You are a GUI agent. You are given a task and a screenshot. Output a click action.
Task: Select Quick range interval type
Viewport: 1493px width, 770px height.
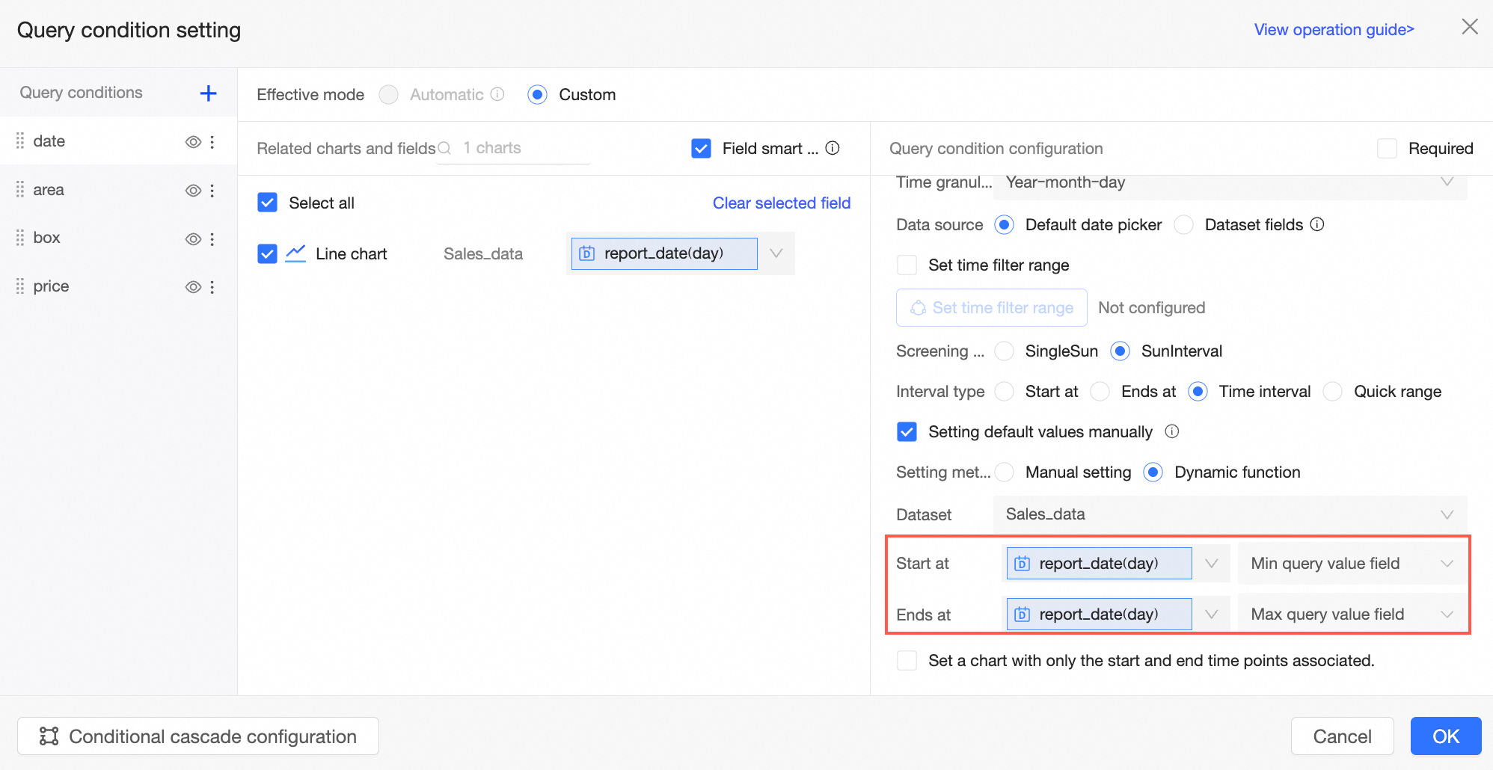tap(1333, 391)
